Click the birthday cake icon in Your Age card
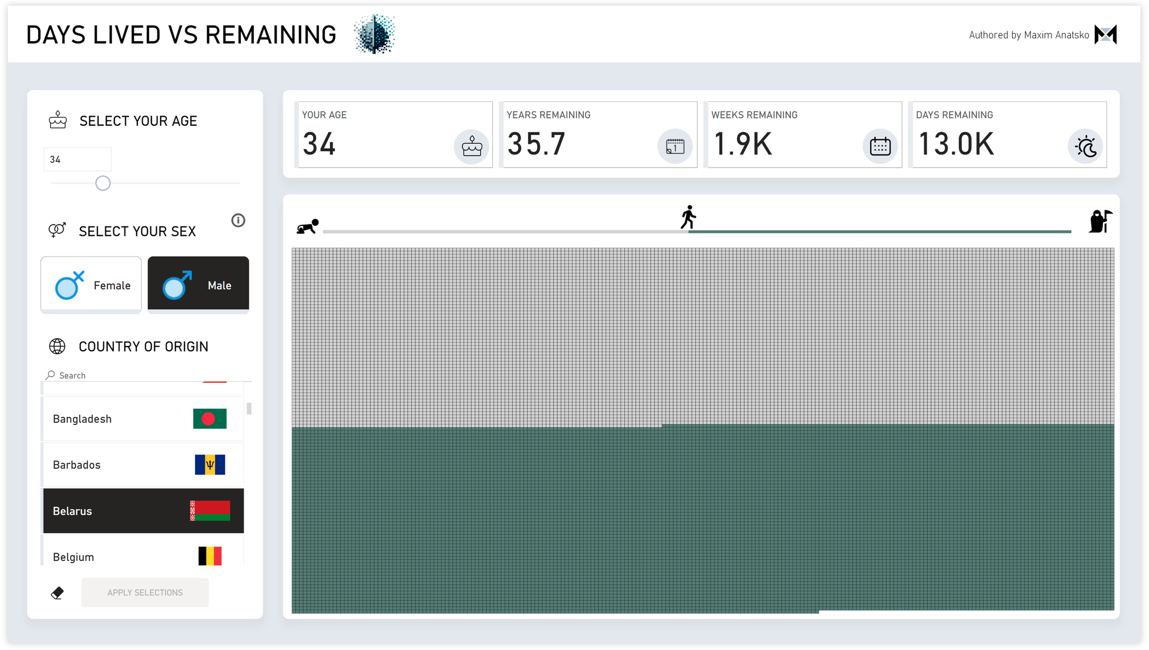This screenshot has height=650, width=1149. pyautogui.click(x=472, y=146)
